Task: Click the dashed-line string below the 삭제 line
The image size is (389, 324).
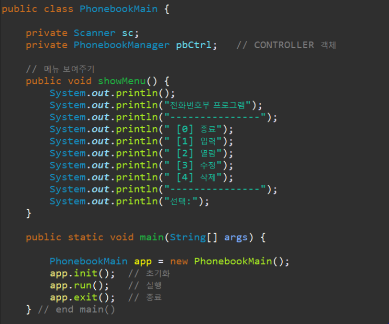Action: (x=215, y=189)
